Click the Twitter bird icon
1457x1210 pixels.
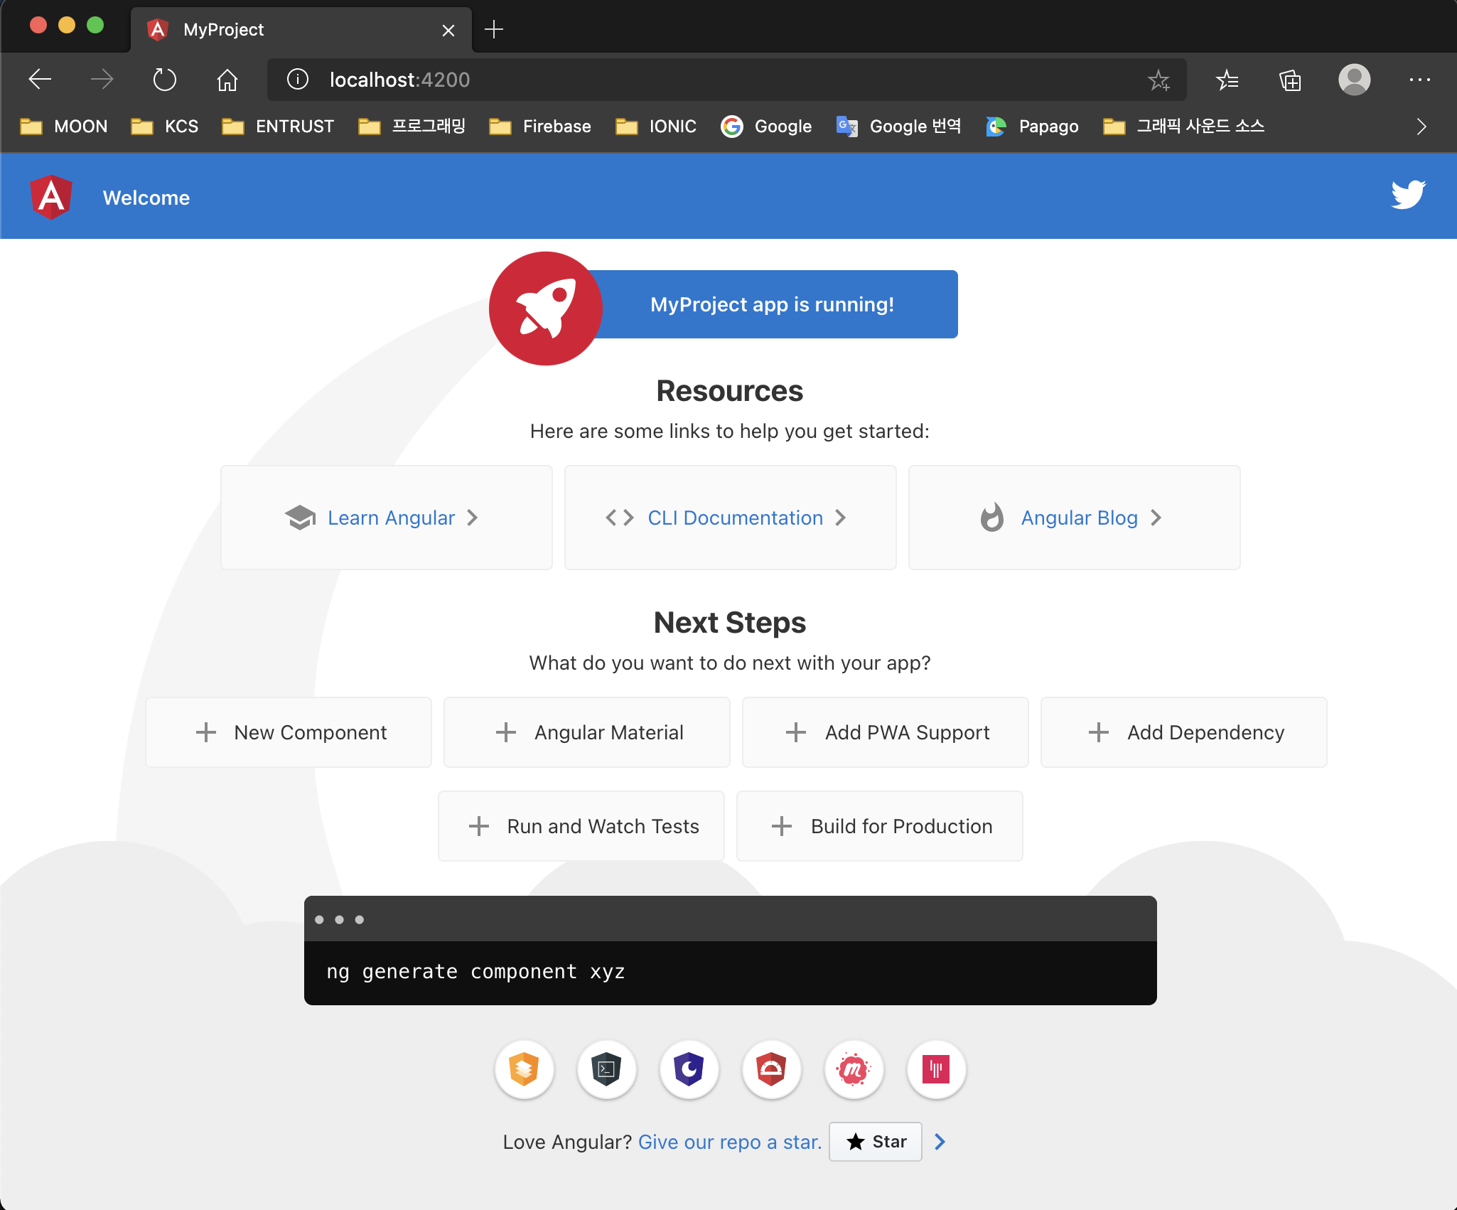[x=1408, y=195]
